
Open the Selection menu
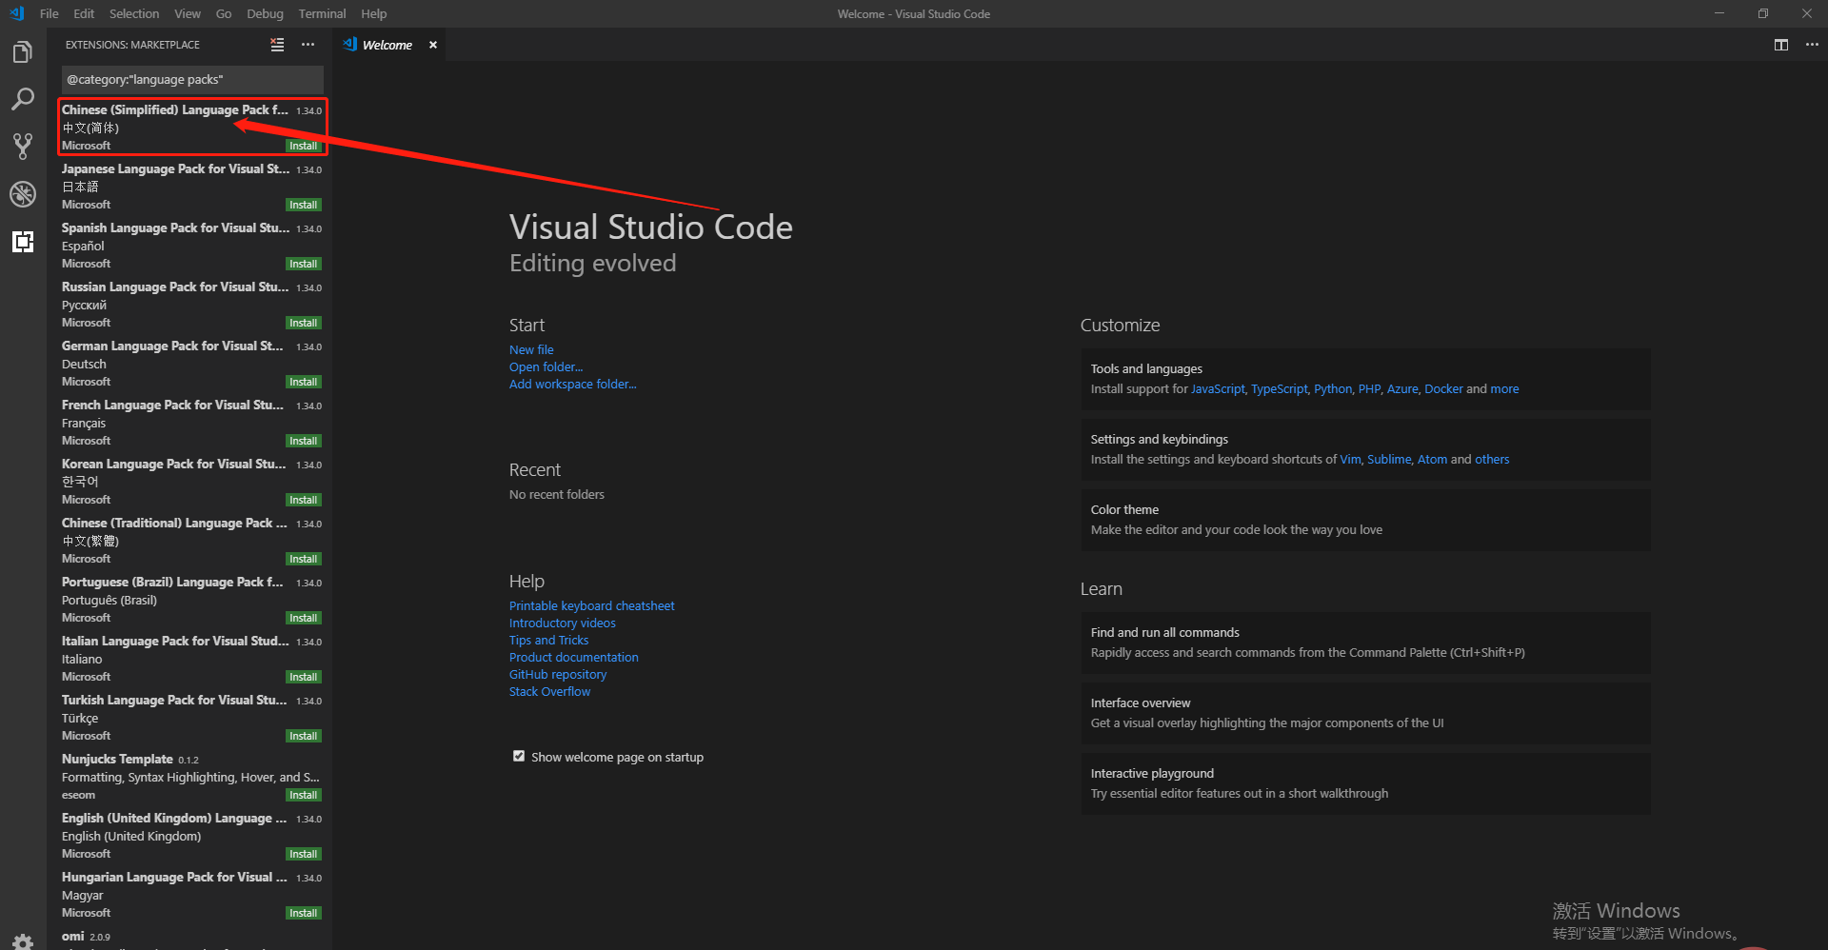[x=134, y=13]
